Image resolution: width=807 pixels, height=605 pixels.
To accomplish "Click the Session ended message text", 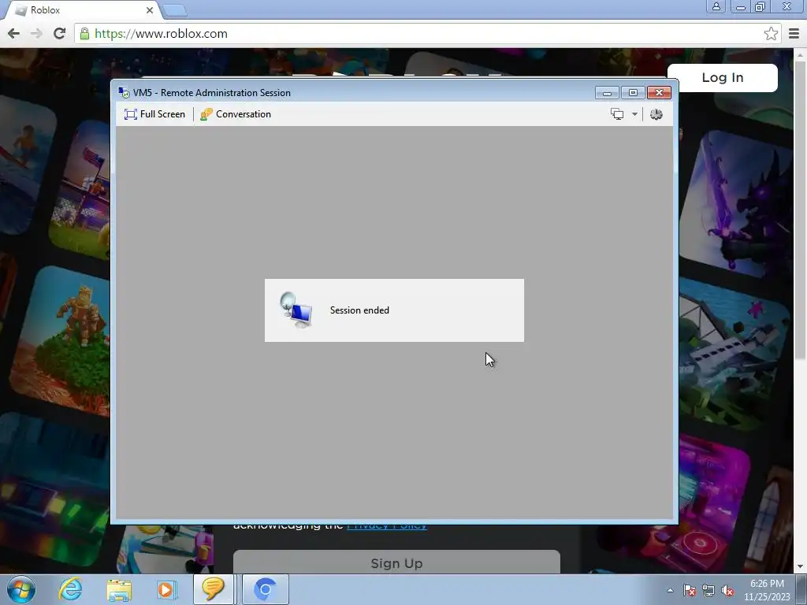I will coord(359,310).
